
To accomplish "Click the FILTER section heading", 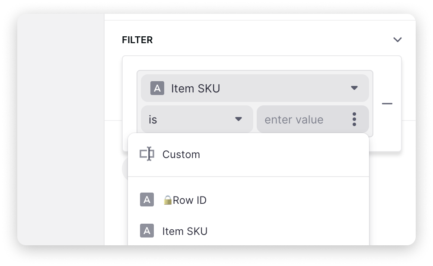I will pyautogui.click(x=137, y=40).
